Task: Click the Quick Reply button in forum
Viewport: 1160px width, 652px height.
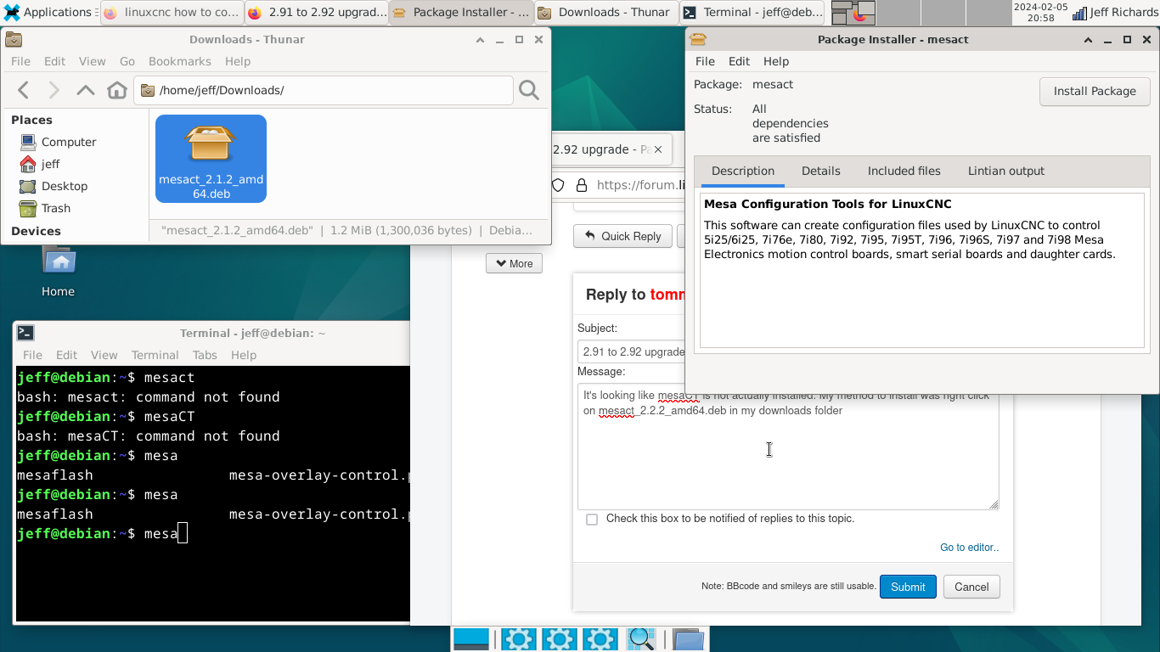Action: coord(622,236)
